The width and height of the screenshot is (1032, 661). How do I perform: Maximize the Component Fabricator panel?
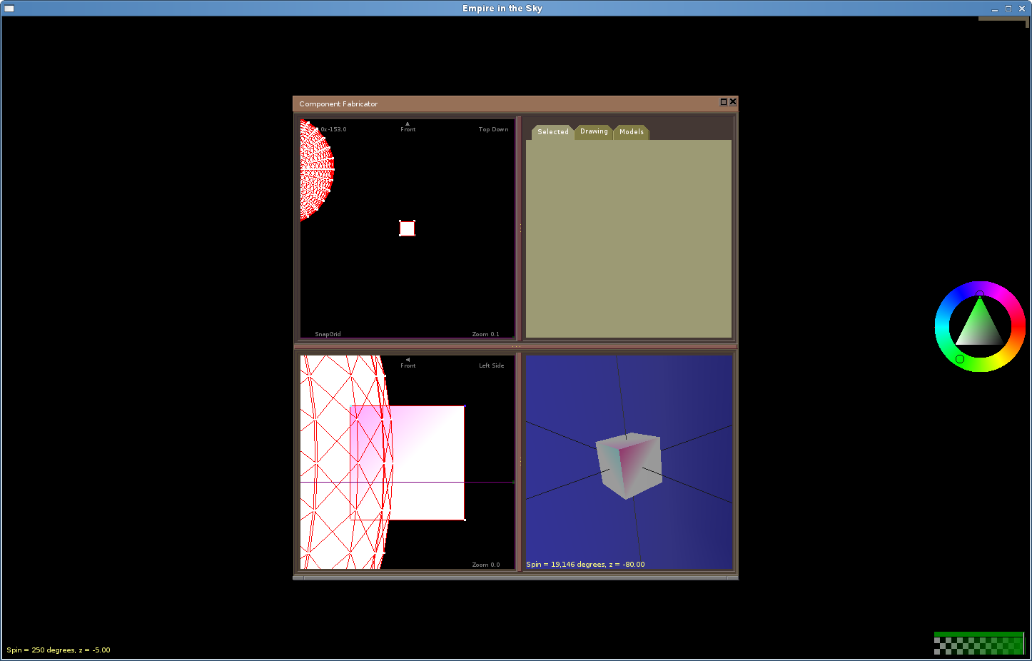tap(723, 102)
